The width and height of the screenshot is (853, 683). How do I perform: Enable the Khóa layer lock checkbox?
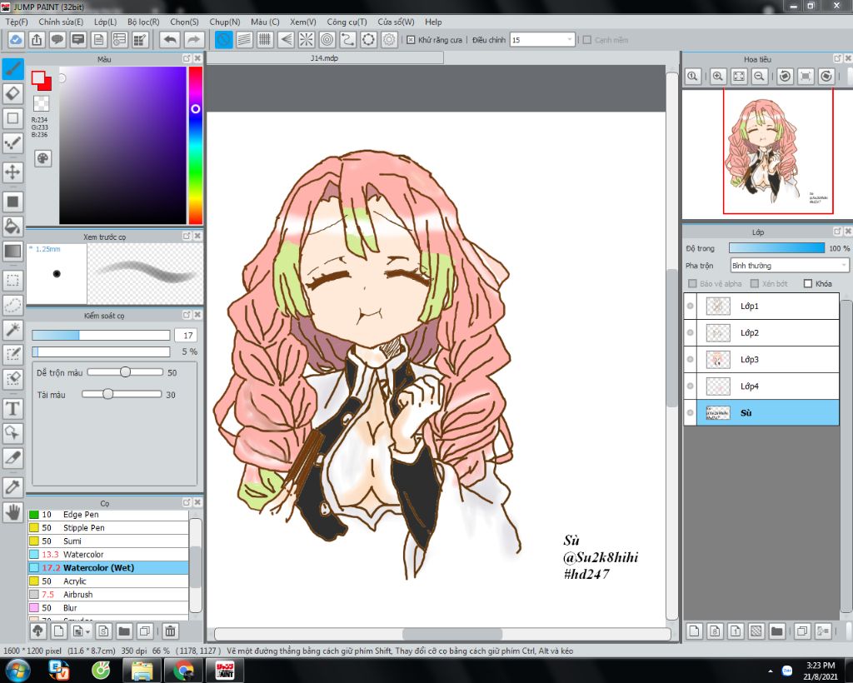(808, 283)
